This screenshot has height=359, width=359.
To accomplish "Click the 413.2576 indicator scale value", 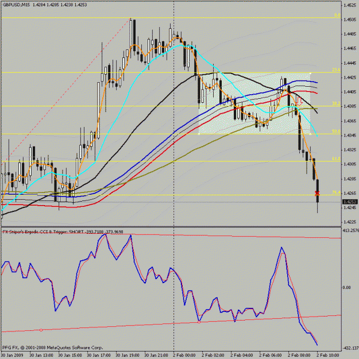I will (351, 230).
